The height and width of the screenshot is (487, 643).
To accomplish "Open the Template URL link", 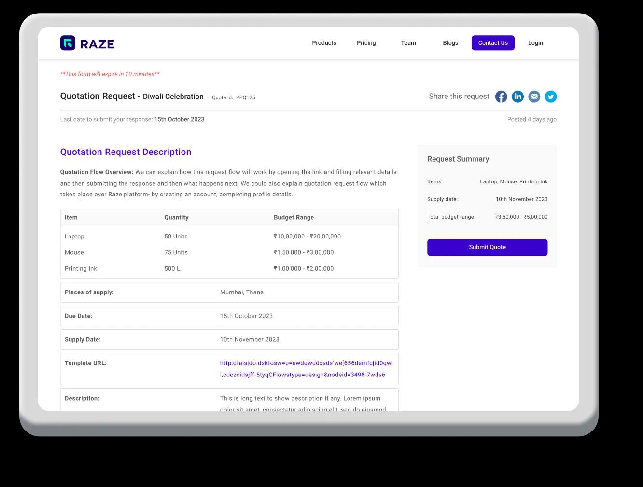I will 307,369.
